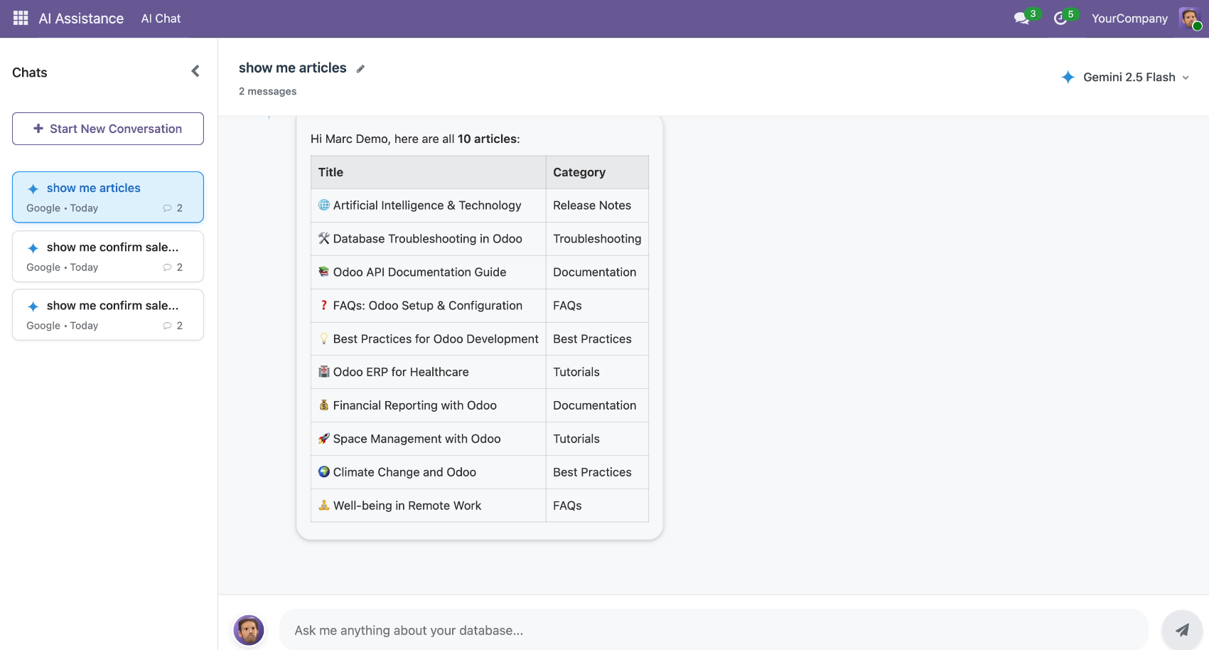1209x650 pixels.
Task: Focus the 'Ask me anything' message input
Action: (714, 630)
